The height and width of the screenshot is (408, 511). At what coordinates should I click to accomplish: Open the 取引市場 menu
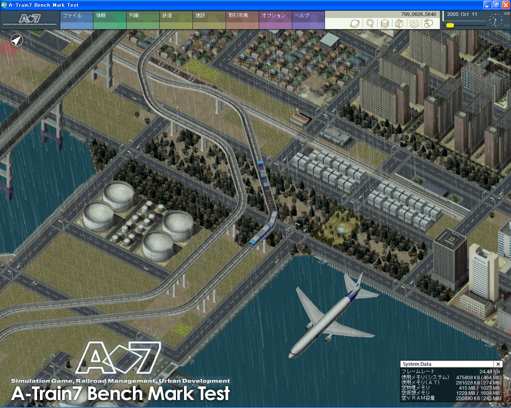tap(242, 20)
